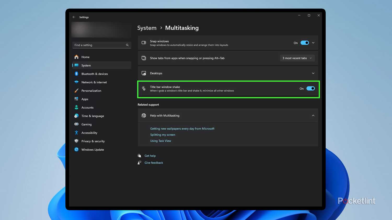Click inside the Find a setting search box

pos(99,45)
